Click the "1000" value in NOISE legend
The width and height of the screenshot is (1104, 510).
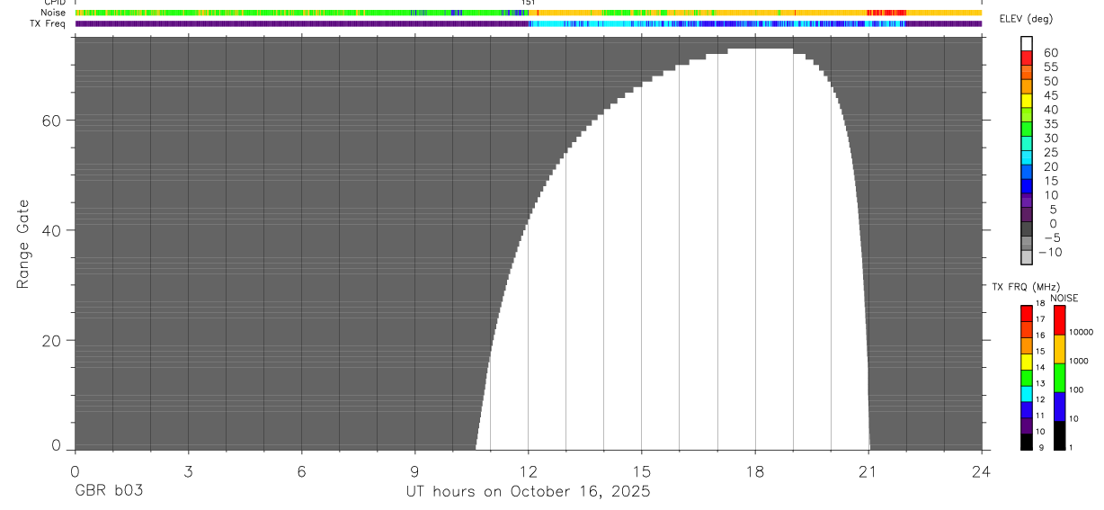[x=1080, y=362]
